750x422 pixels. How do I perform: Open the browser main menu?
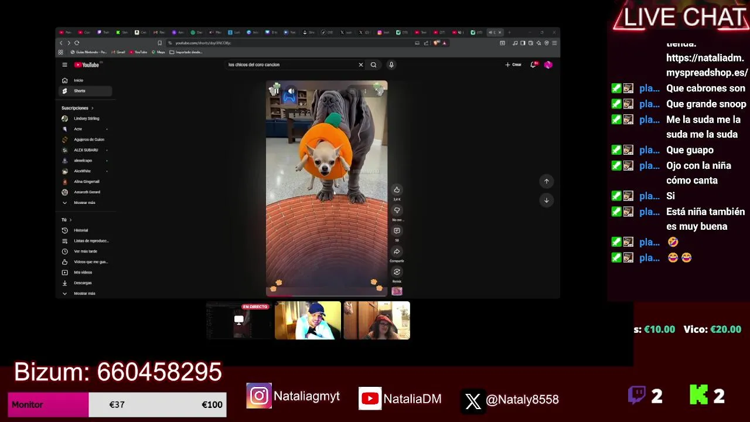coord(554,43)
